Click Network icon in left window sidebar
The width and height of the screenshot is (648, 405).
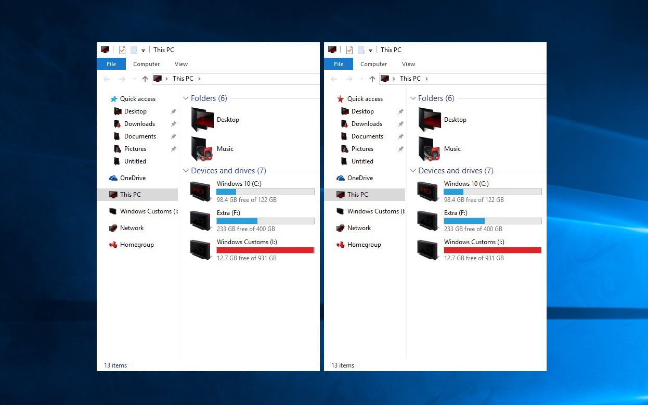tap(113, 228)
